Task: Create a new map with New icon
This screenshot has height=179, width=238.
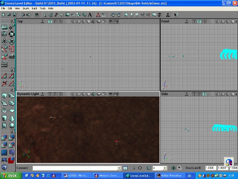Action: (x=3, y=15)
